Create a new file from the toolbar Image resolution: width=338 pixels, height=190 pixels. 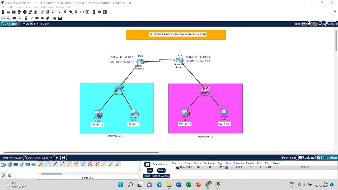tap(3, 12)
